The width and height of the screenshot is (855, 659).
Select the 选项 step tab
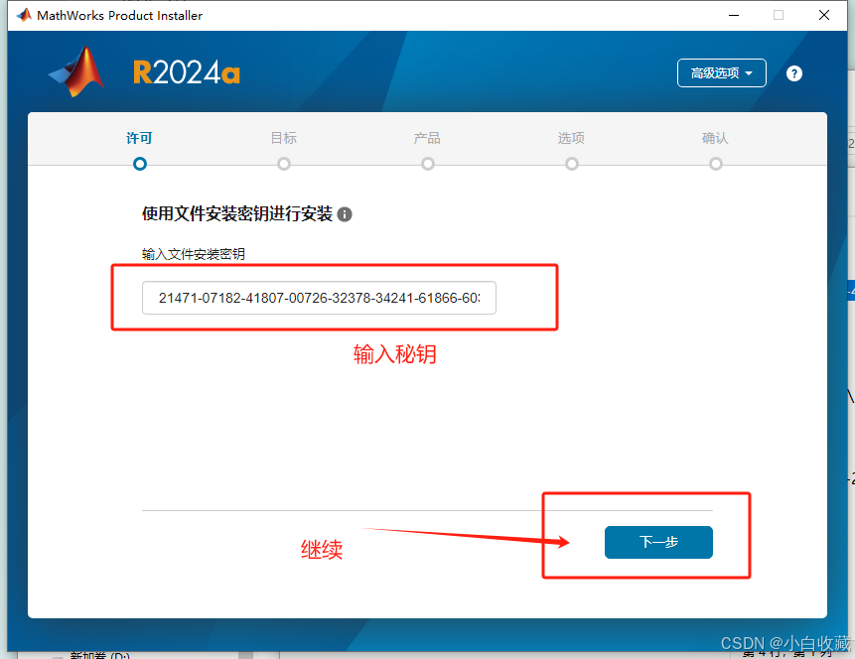(571, 138)
